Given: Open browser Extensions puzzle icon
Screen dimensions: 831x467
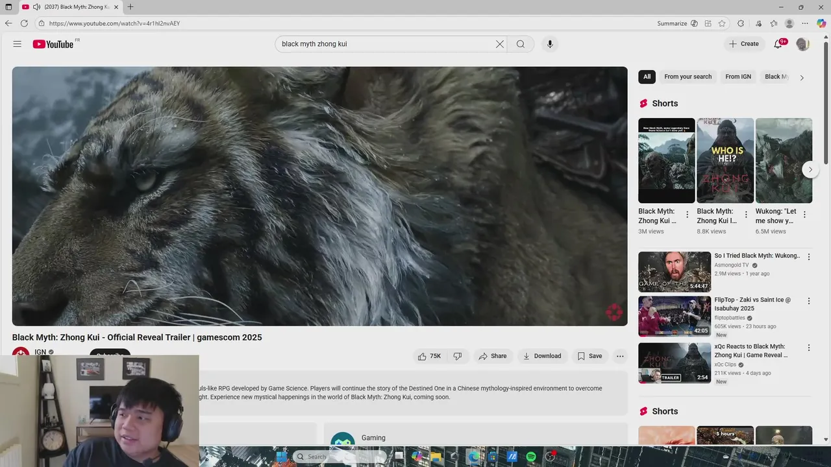Looking at the screenshot, I should point(741,23).
